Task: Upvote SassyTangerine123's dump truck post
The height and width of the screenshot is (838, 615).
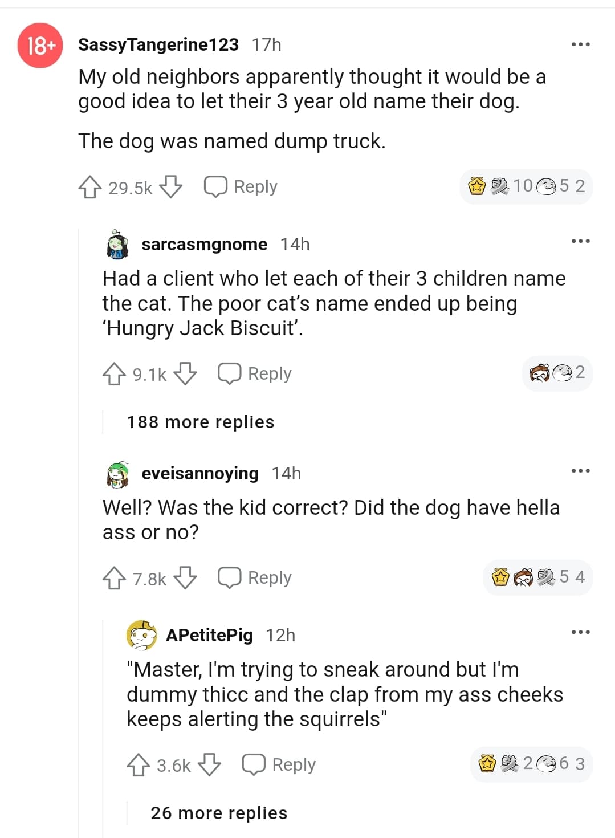Action: click(91, 186)
